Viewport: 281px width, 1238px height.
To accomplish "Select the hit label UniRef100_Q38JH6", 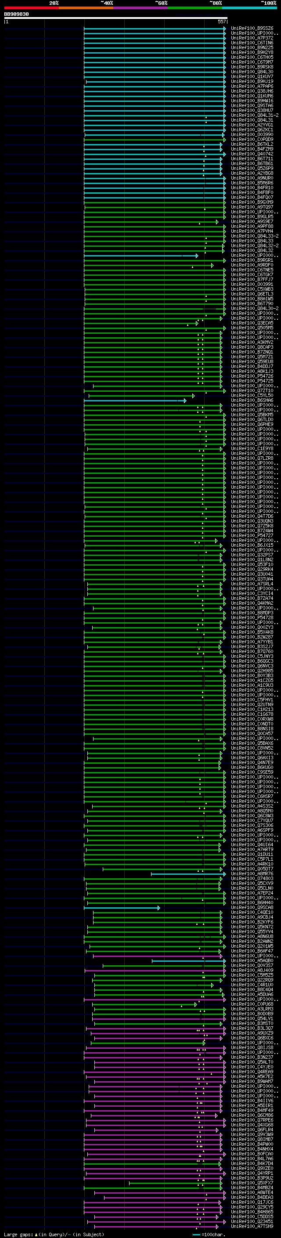I will 252,91.
